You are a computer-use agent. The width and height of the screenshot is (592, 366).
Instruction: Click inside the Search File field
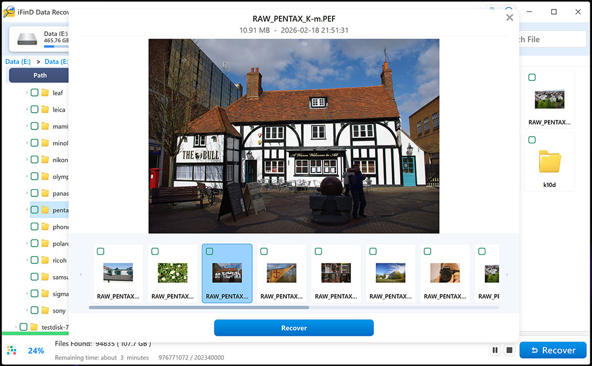click(x=553, y=39)
